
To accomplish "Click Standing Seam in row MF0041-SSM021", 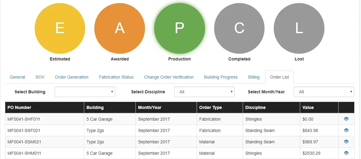I will pyautogui.click(x=260, y=142).
